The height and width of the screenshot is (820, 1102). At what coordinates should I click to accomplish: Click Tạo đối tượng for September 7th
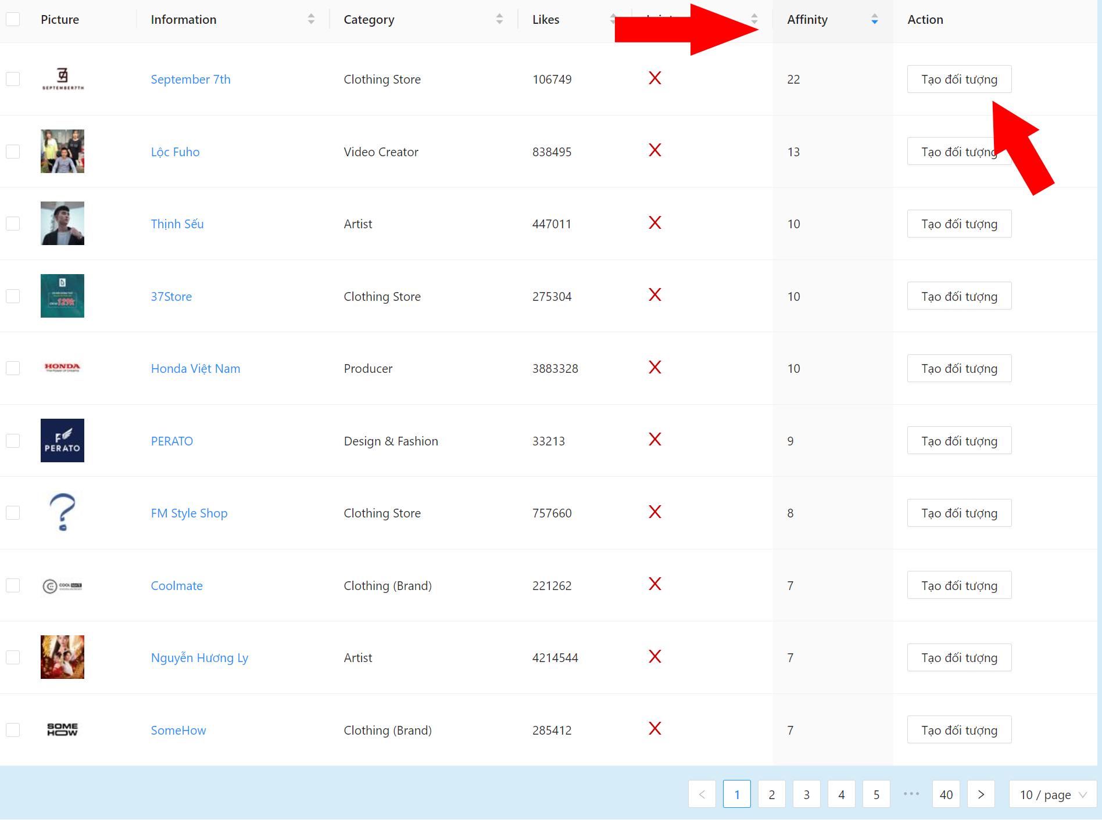[959, 79]
